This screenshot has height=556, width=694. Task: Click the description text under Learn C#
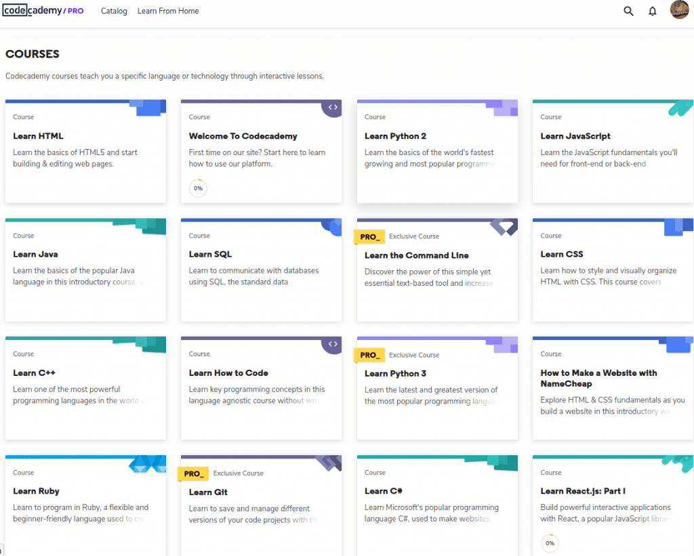coord(432,513)
